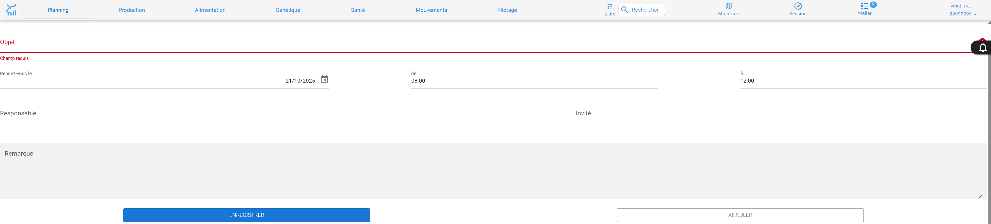This screenshot has height=224, width=991.
Task: Open the Mouvements menu
Action: [x=431, y=10]
